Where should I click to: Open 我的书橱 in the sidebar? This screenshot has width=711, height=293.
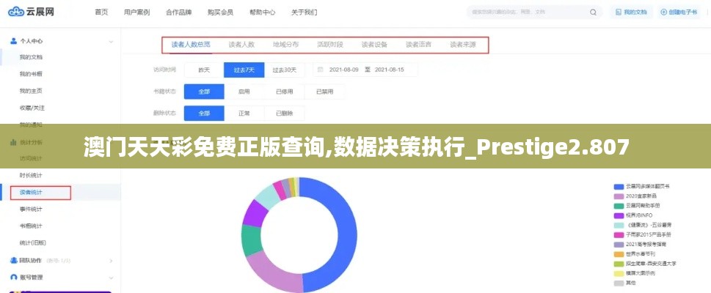(31, 74)
